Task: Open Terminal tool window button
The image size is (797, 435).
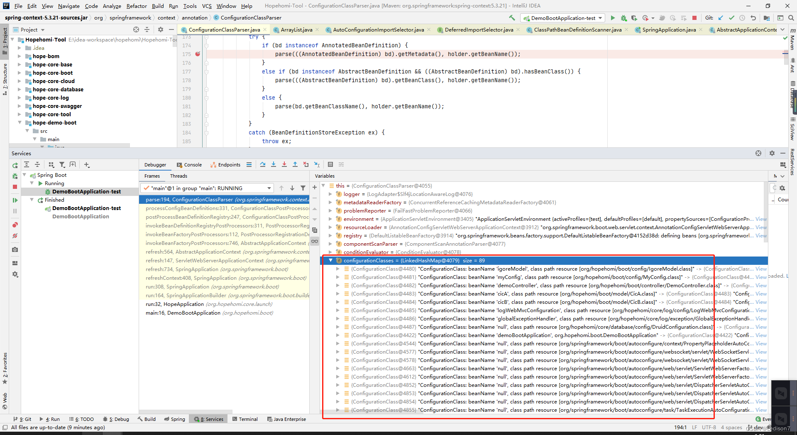Action: pos(245,419)
